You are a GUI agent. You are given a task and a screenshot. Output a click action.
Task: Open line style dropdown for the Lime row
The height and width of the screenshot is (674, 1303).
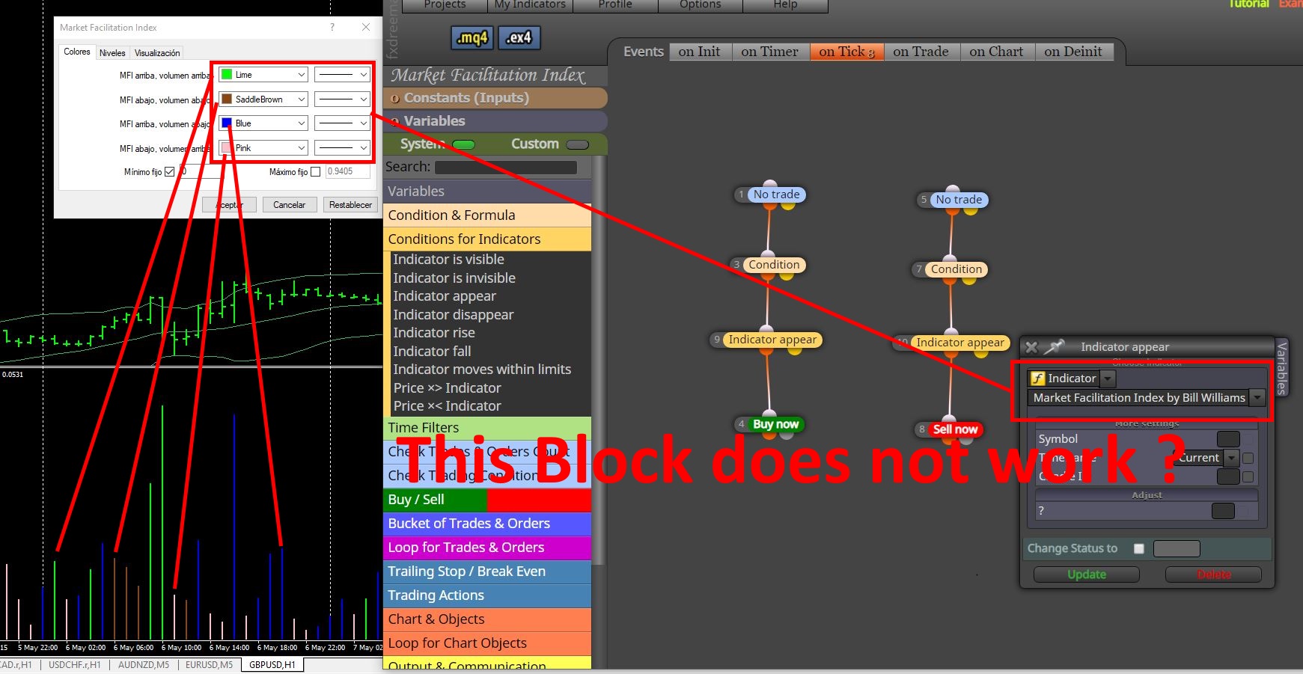point(342,75)
